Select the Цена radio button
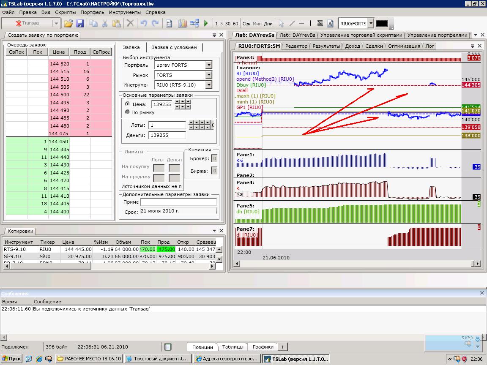487x365 pixels. [128, 104]
